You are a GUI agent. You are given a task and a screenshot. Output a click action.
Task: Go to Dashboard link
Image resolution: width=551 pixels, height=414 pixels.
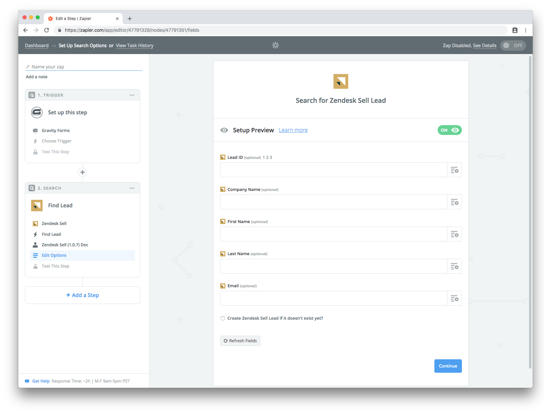point(37,46)
